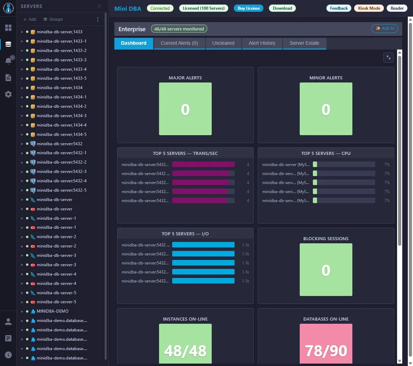
Task: Click SQL Server icon for minidba-db-server,1433
Action: coord(33,32)
